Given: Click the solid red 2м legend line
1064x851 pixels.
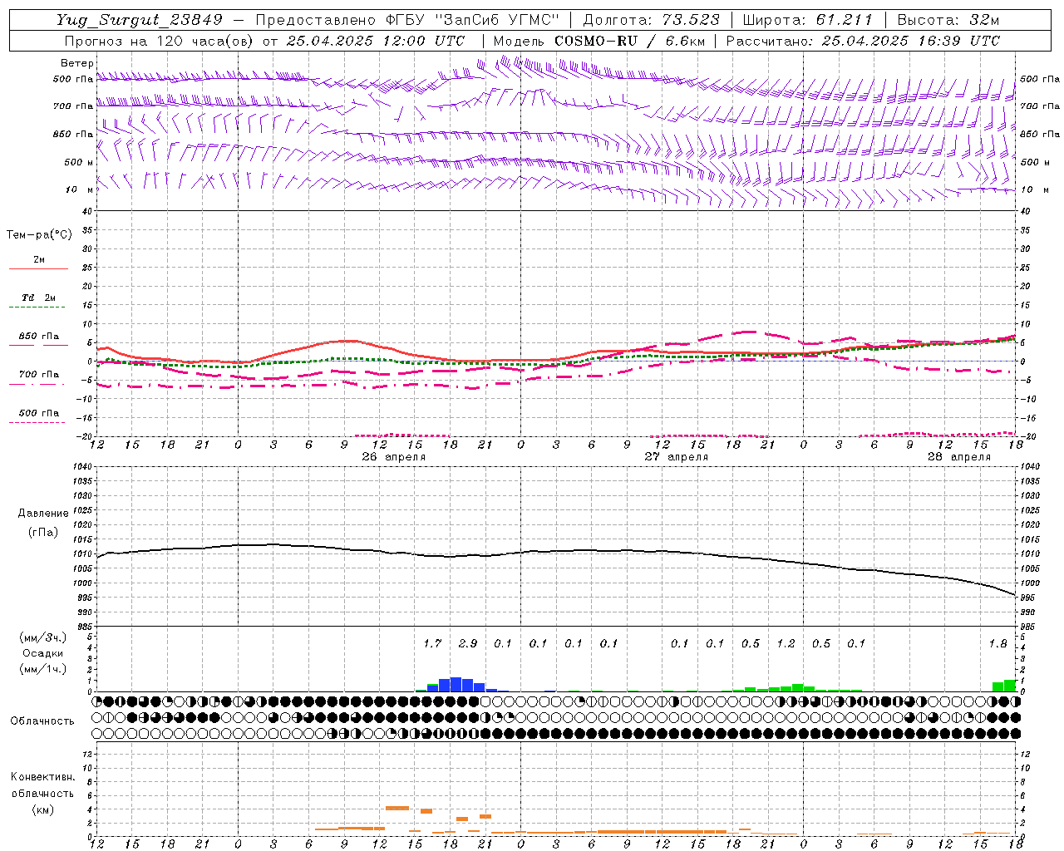Looking at the screenshot, I should (38, 268).
